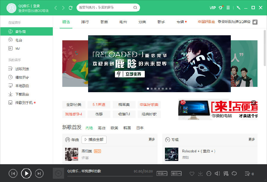
Task: Change the player skin via shirt icon
Action: pos(220,8)
